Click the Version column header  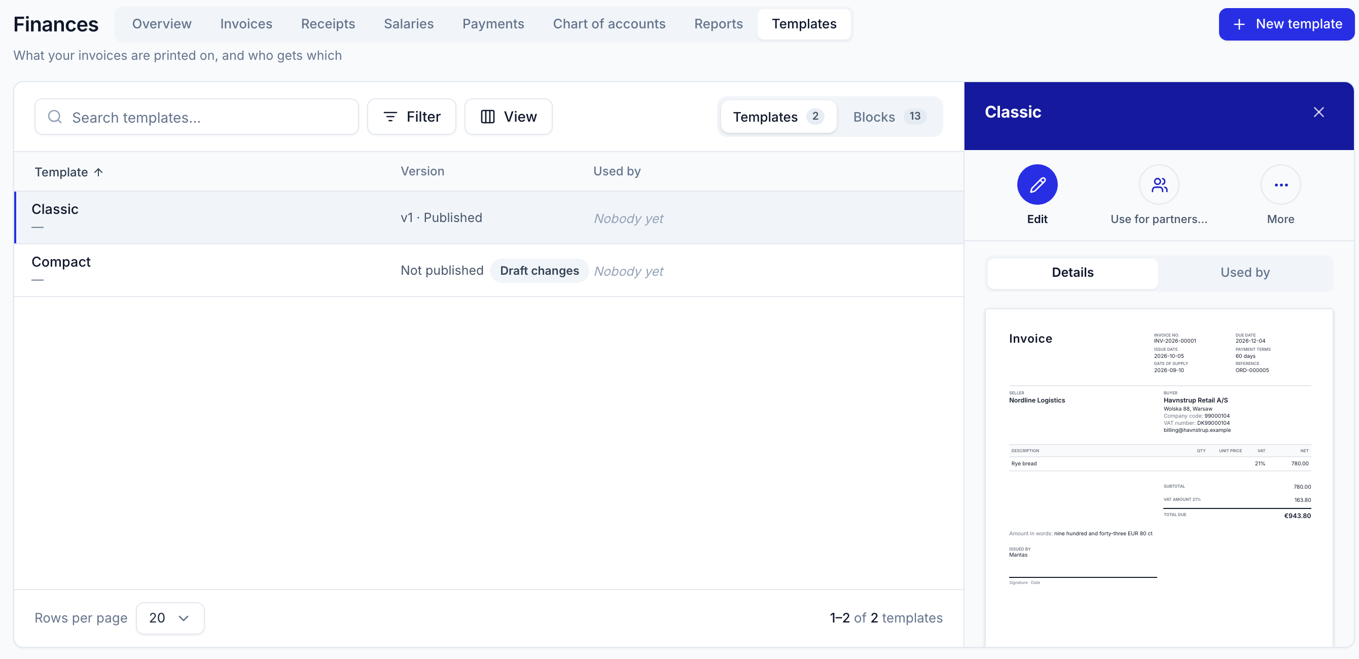click(x=422, y=171)
